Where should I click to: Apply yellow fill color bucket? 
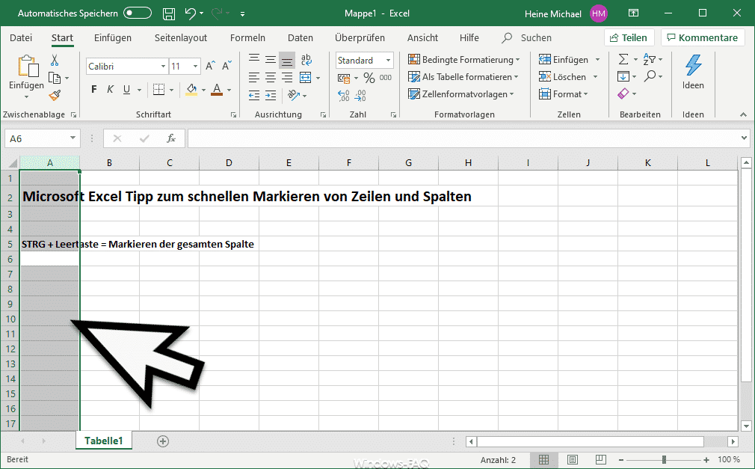[191, 89]
